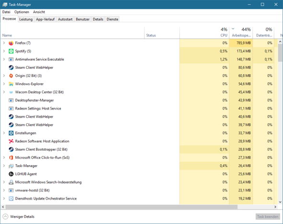
Task: Select Antimalware CPU value 1,2%
Action: tap(224, 59)
